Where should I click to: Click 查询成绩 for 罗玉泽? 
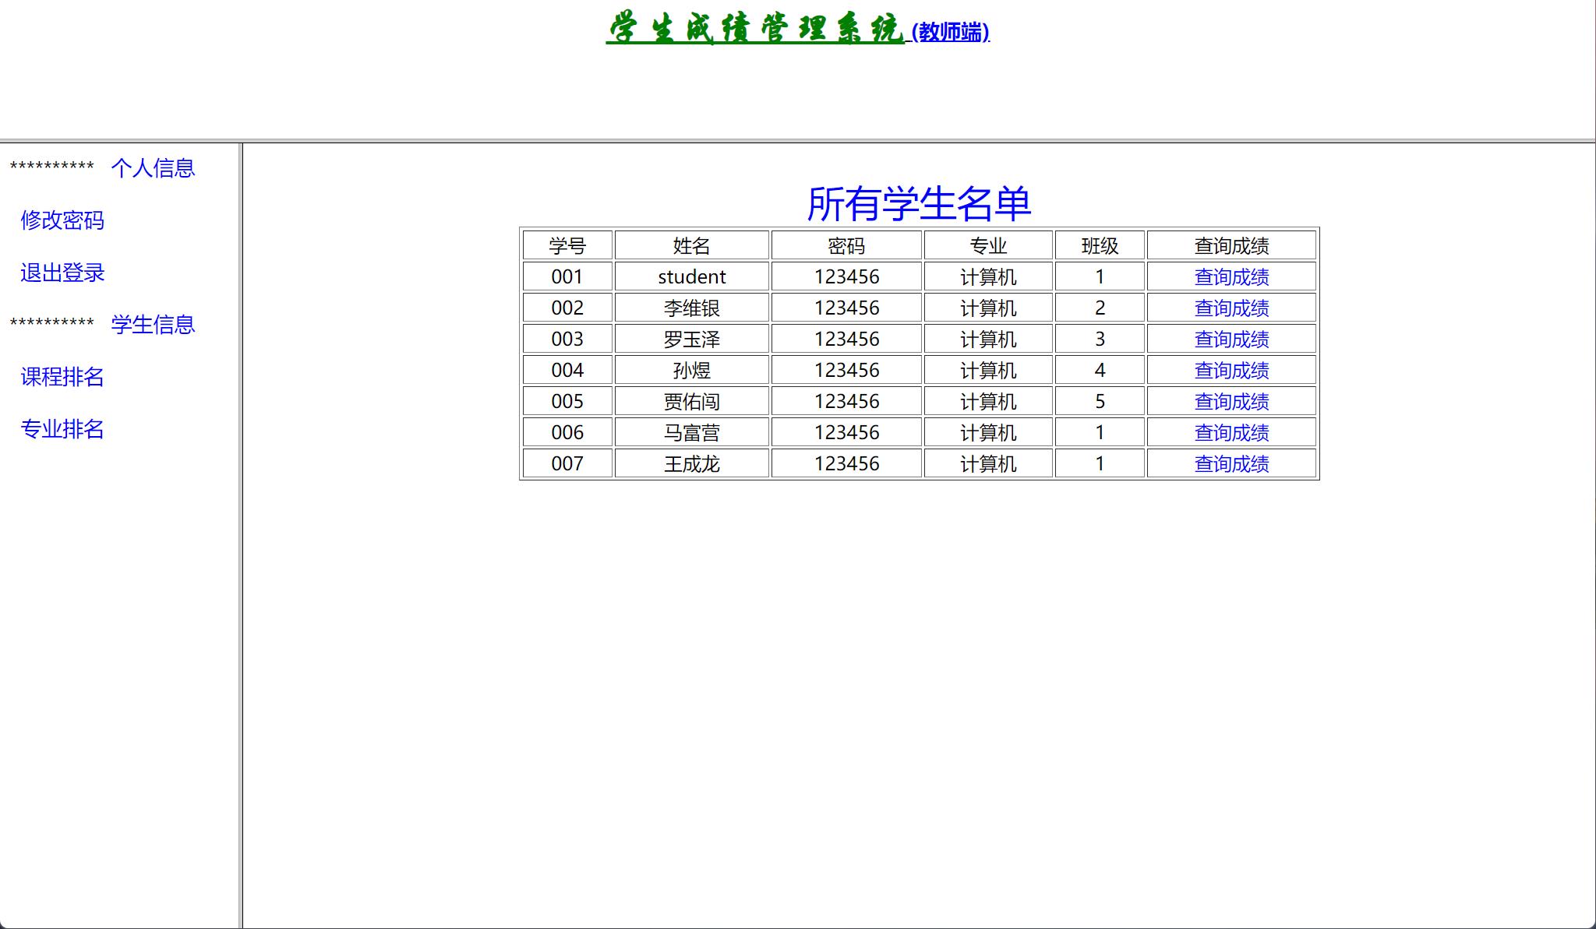[x=1231, y=340]
